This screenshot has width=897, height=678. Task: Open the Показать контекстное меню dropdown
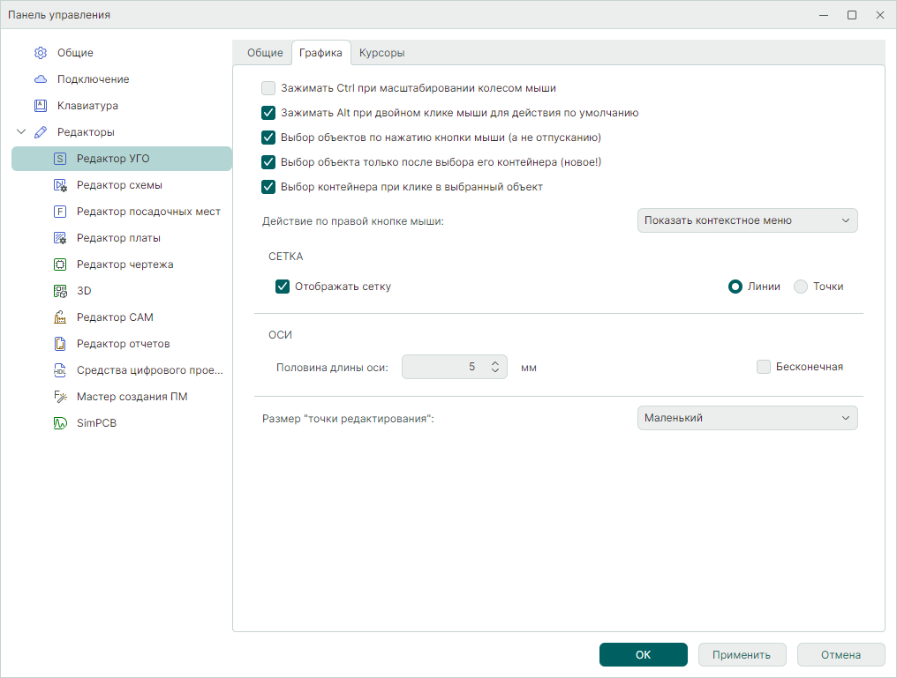tap(747, 220)
